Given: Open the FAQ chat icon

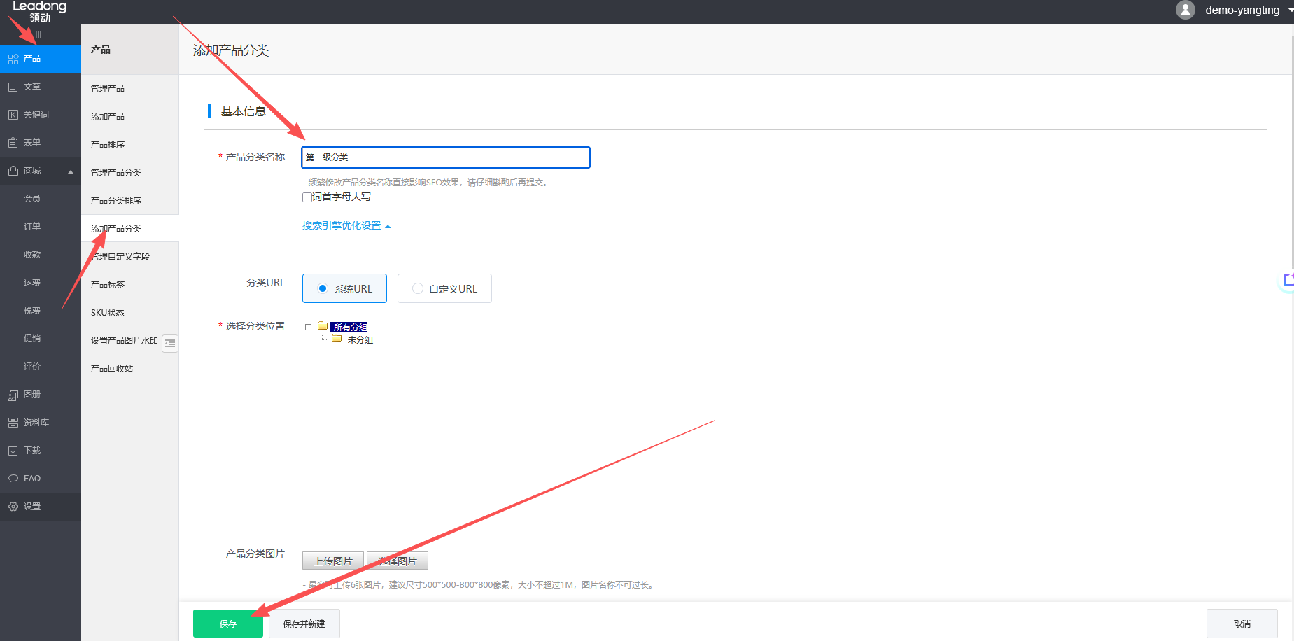Looking at the screenshot, I should coord(13,479).
